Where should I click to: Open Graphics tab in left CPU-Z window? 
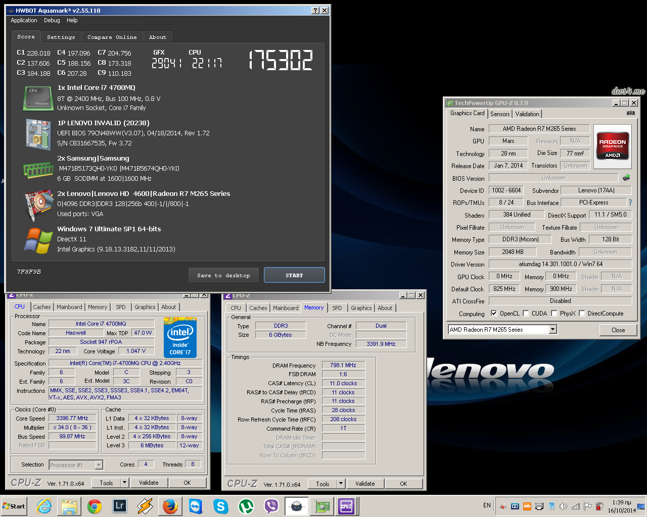tap(145, 307)
